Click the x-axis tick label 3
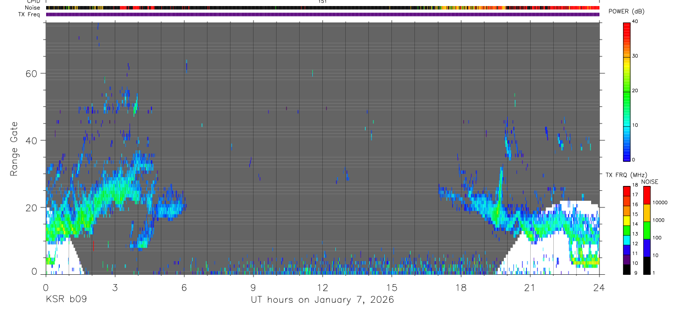Viewport: 674px width, 311px height. point(115,287)
